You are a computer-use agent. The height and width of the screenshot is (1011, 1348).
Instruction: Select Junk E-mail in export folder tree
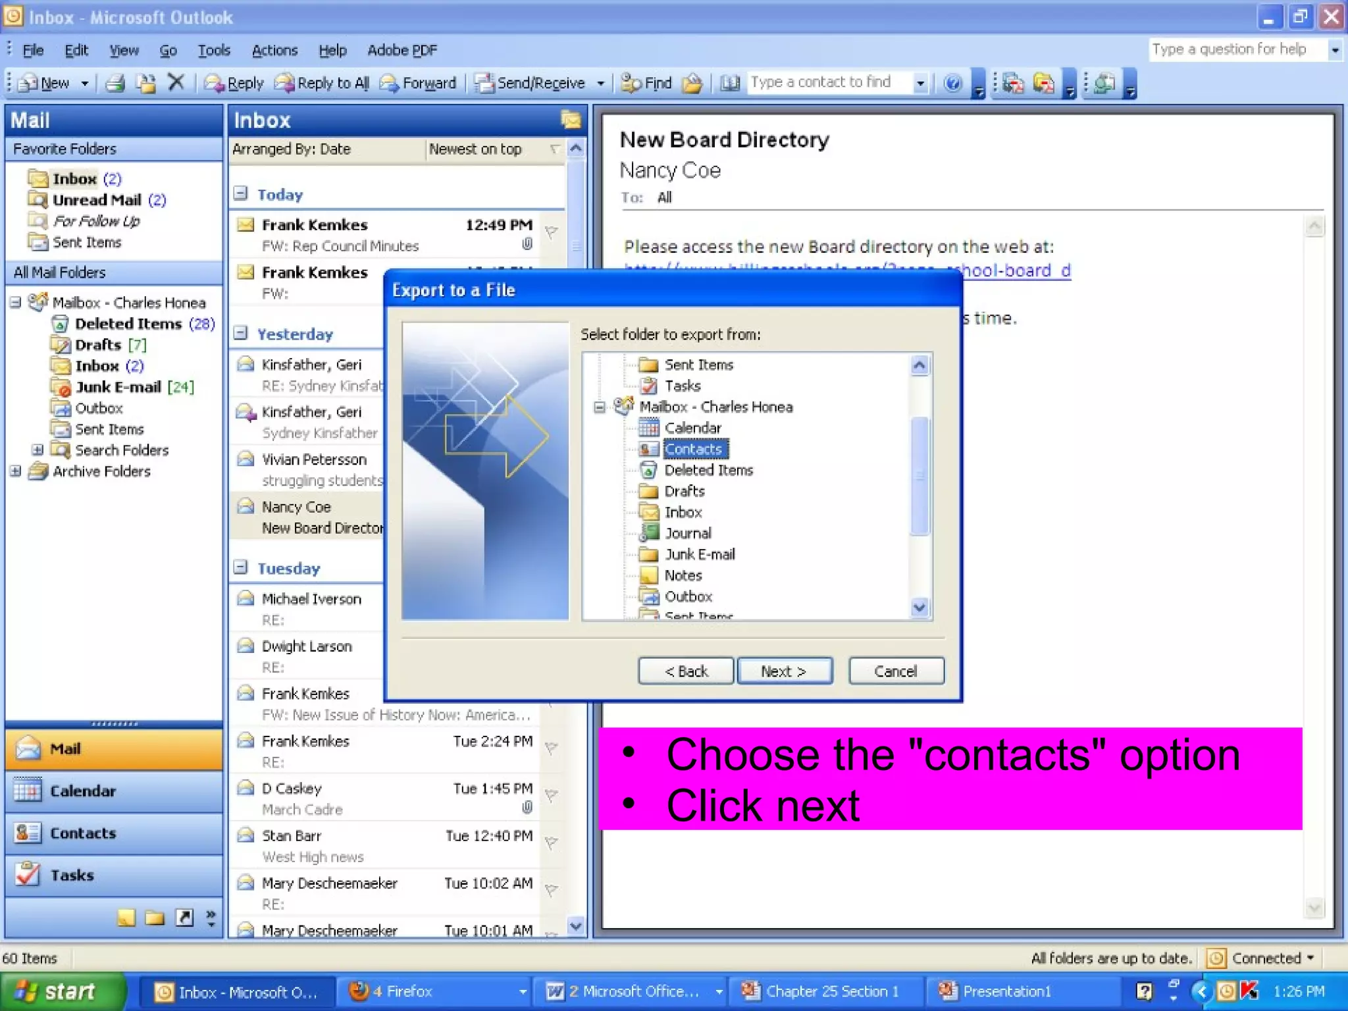[700, 554]
